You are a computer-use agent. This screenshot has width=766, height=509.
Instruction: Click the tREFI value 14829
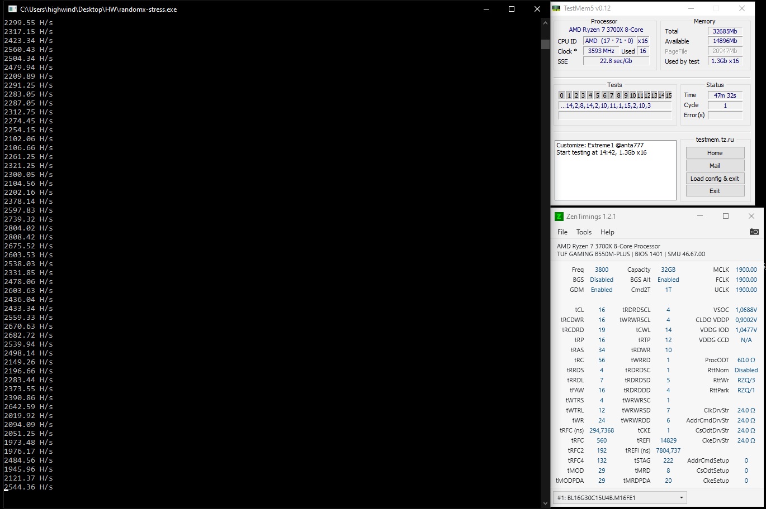pos(668,440)
